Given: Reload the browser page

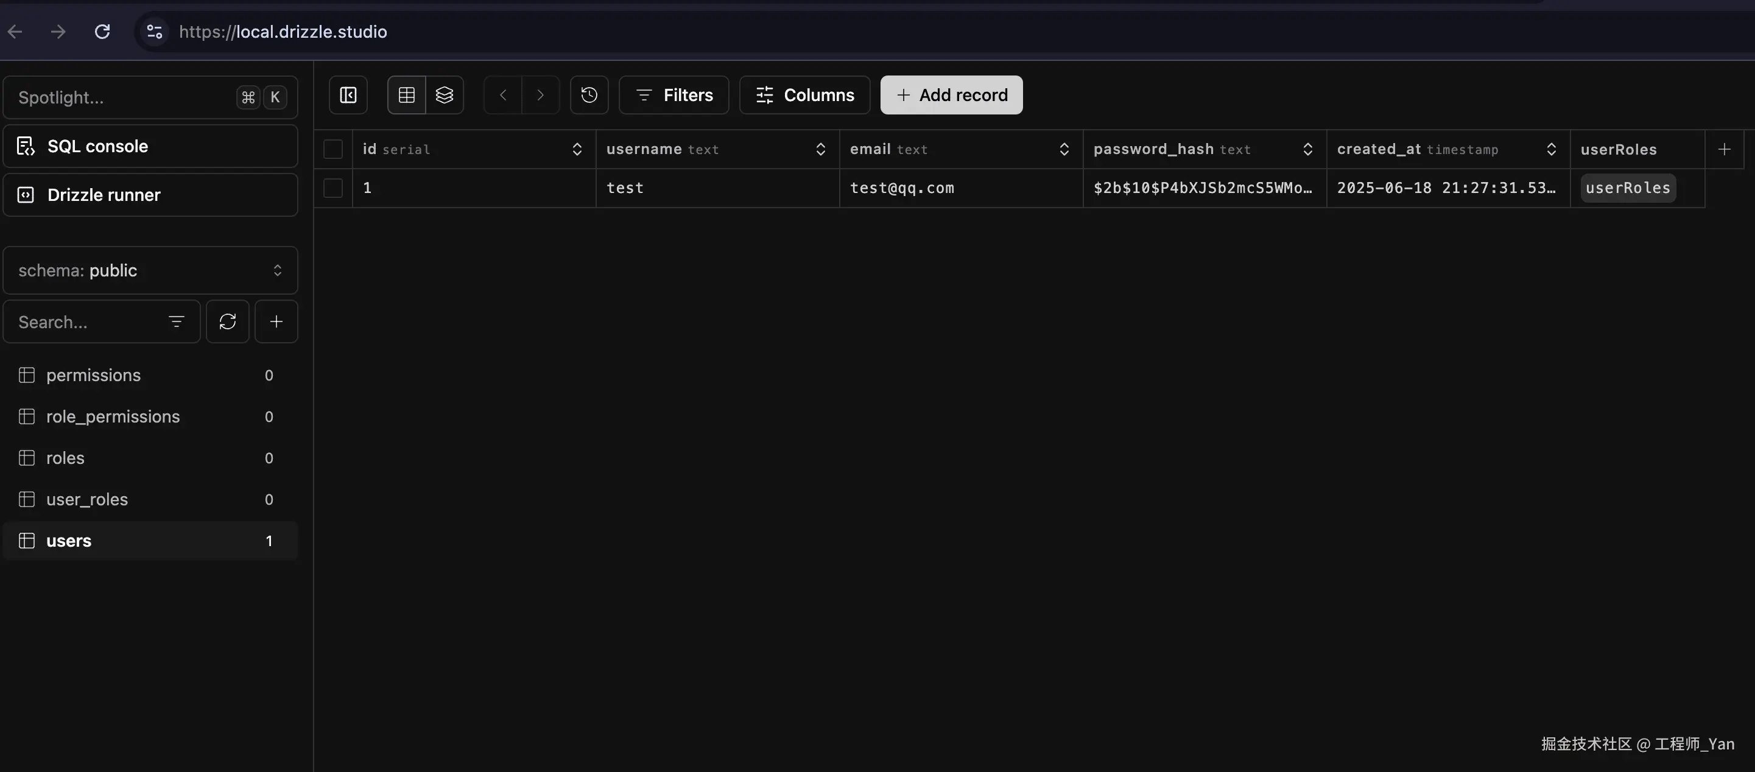Looking at the screenshot, I should coord(102,31).
